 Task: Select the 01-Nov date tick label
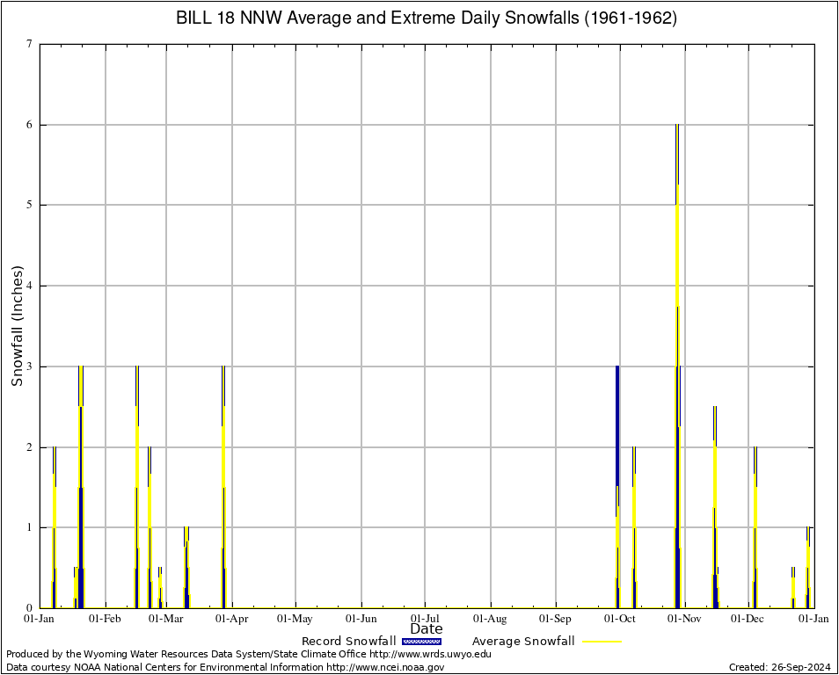(x=684, y=620)
